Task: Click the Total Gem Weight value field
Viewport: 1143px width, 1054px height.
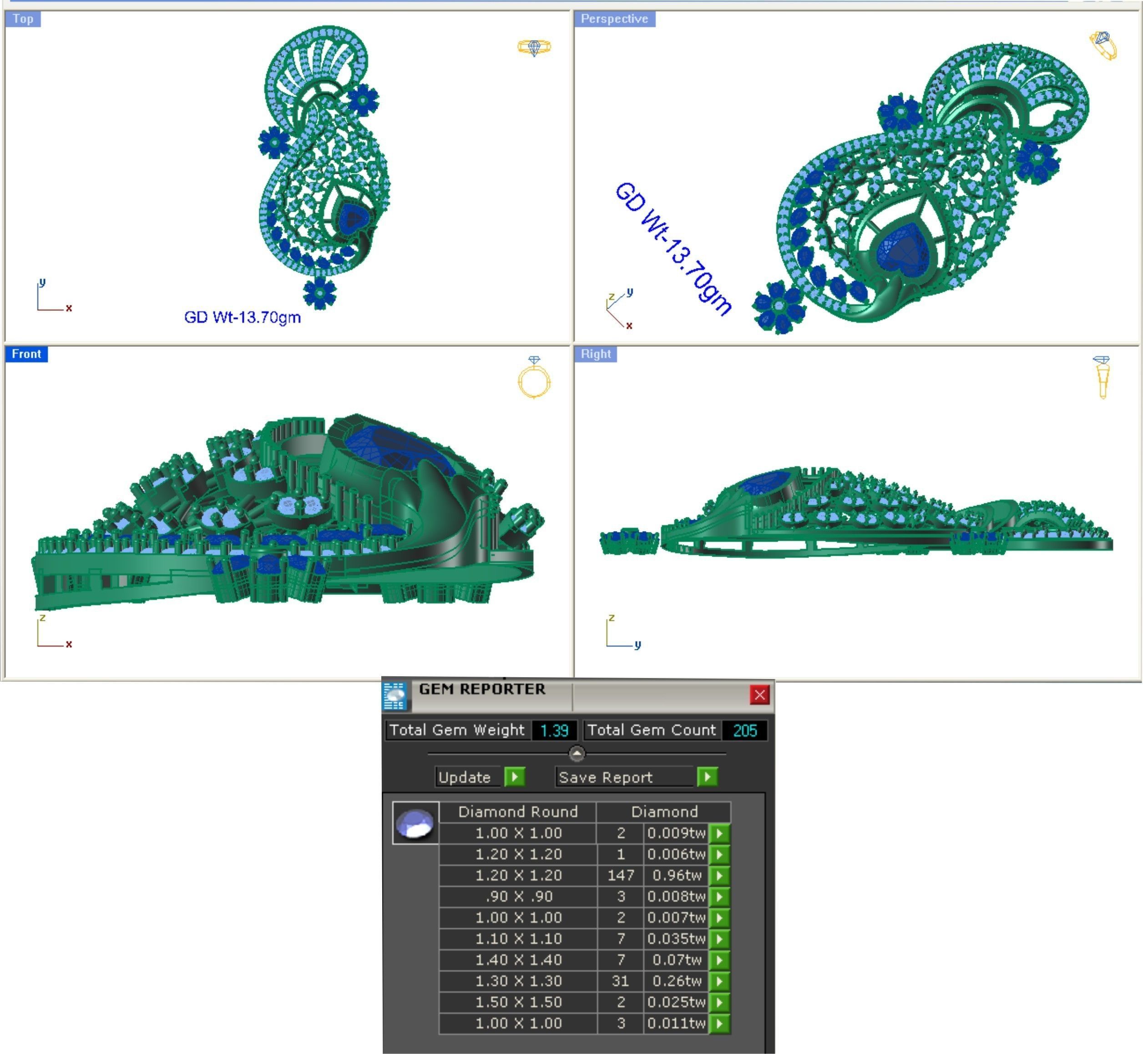Action: (554, 730)
